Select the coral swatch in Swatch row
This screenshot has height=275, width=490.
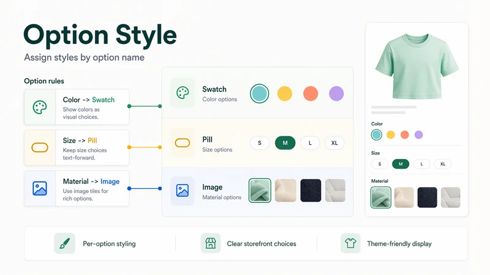pyautogui.click(x=311, y=94)
